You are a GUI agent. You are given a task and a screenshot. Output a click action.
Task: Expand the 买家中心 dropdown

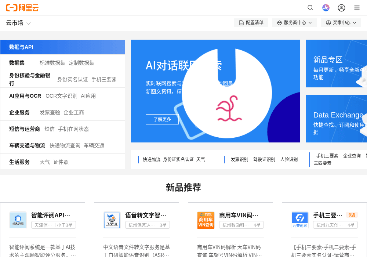click(x=341, y=23)
